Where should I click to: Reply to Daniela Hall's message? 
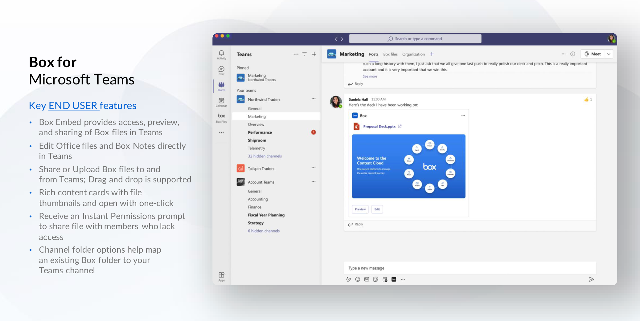pyautogui.click(x=355, y=224)
